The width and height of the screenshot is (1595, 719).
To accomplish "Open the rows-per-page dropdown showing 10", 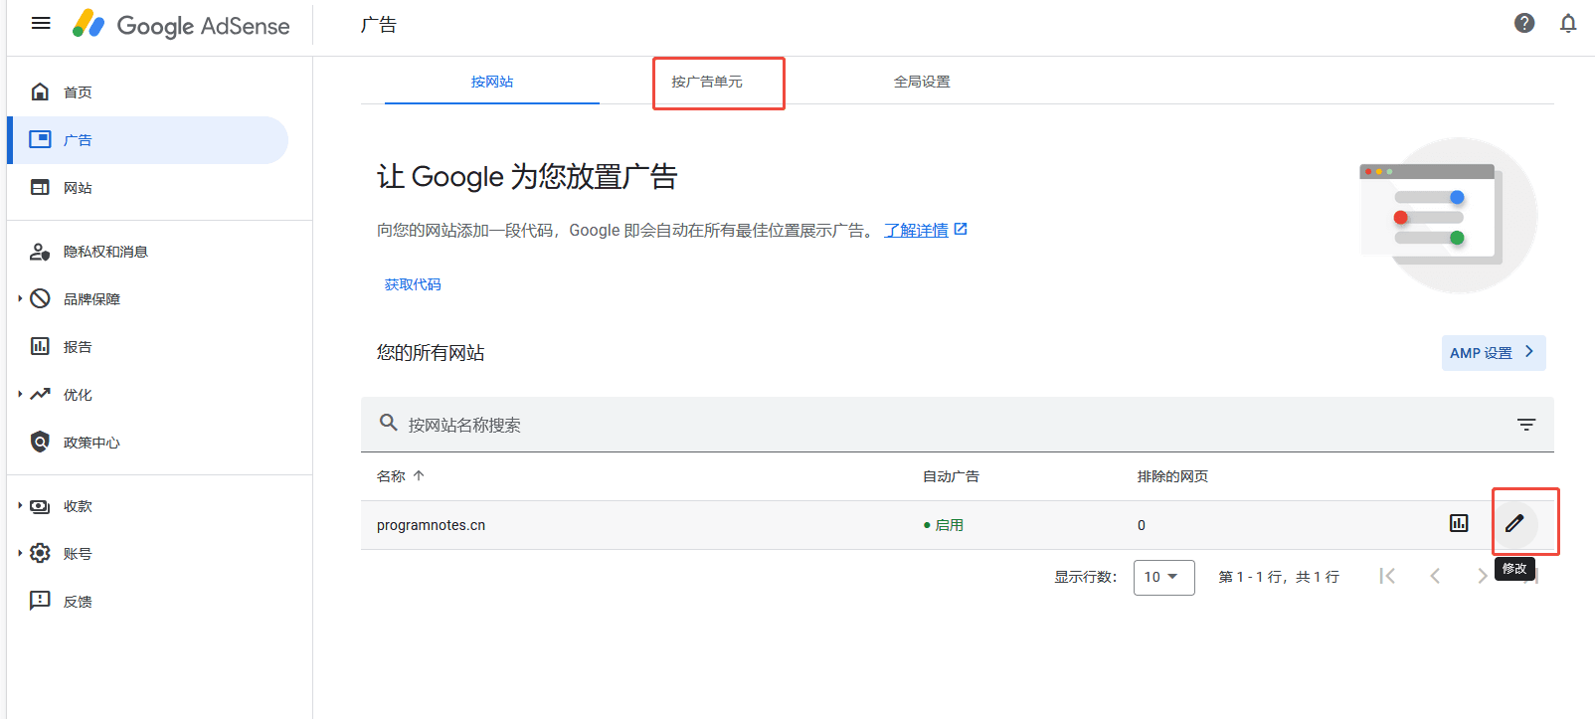I will (x=1162, y=577).
